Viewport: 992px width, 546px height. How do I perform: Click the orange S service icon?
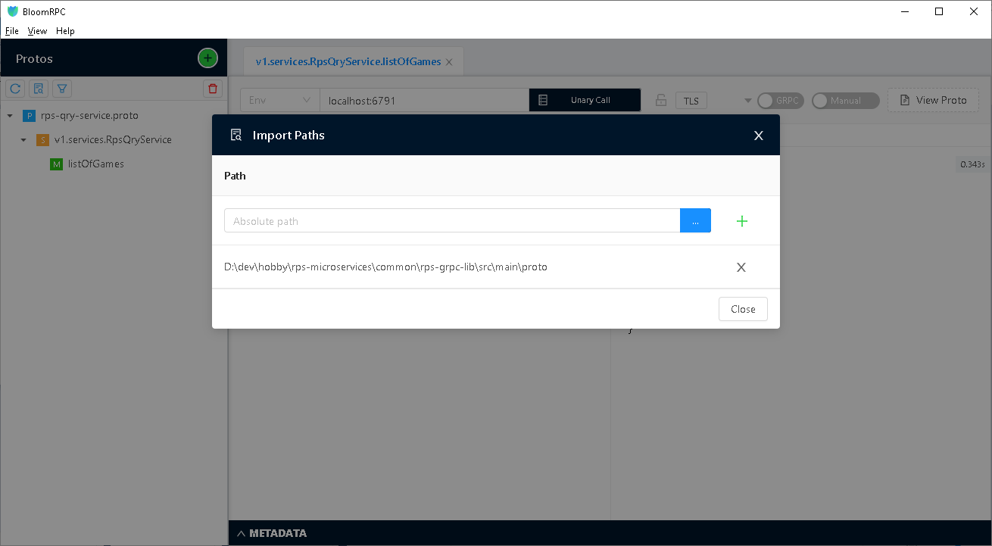[x=42, y=140]
